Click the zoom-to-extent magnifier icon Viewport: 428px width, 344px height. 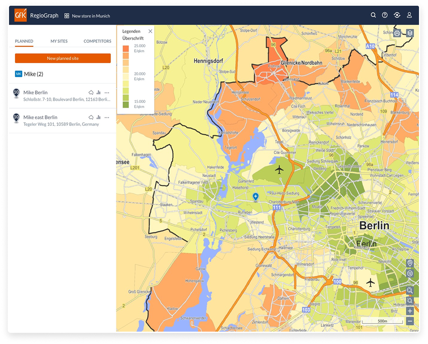[410, 290]
